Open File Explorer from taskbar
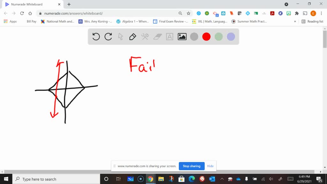 tap(161, 179)
